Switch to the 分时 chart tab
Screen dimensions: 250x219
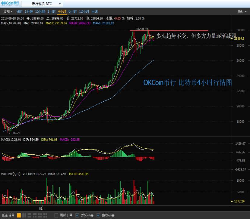pyautogui.click(x=19, y=11)
